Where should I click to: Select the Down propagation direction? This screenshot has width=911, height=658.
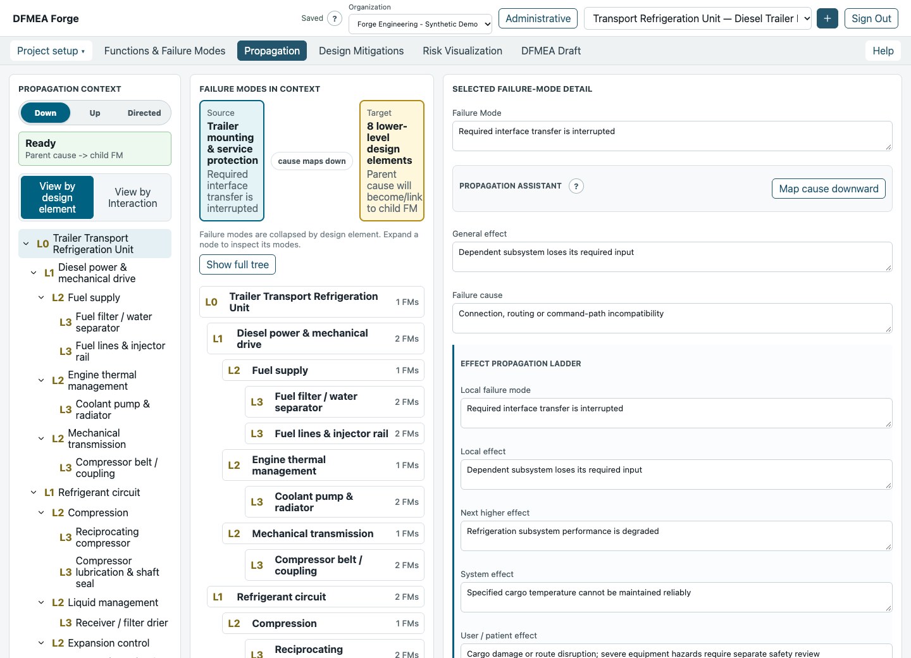click(46, 113)
